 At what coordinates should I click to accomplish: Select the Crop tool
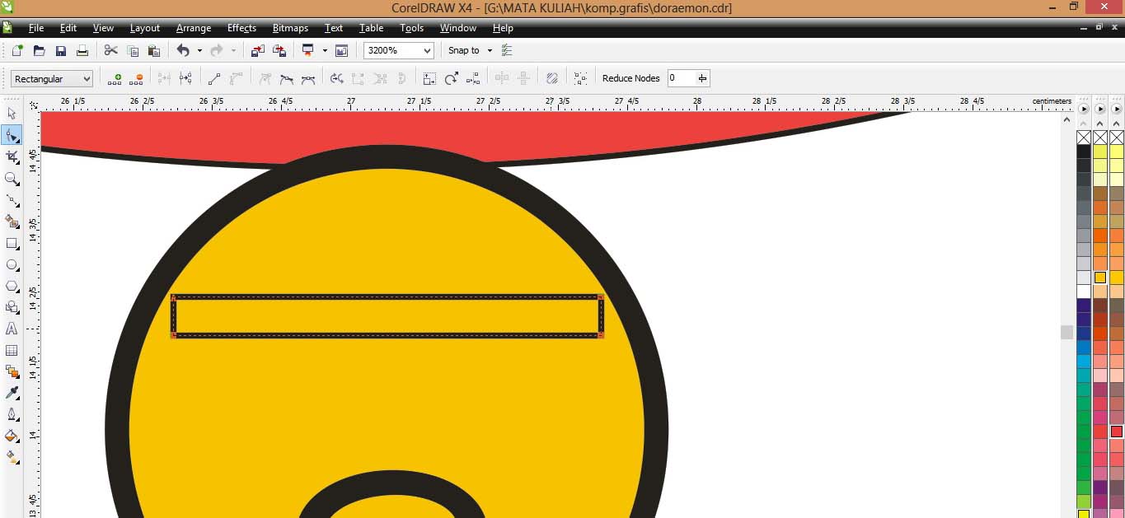coord(12,156)
